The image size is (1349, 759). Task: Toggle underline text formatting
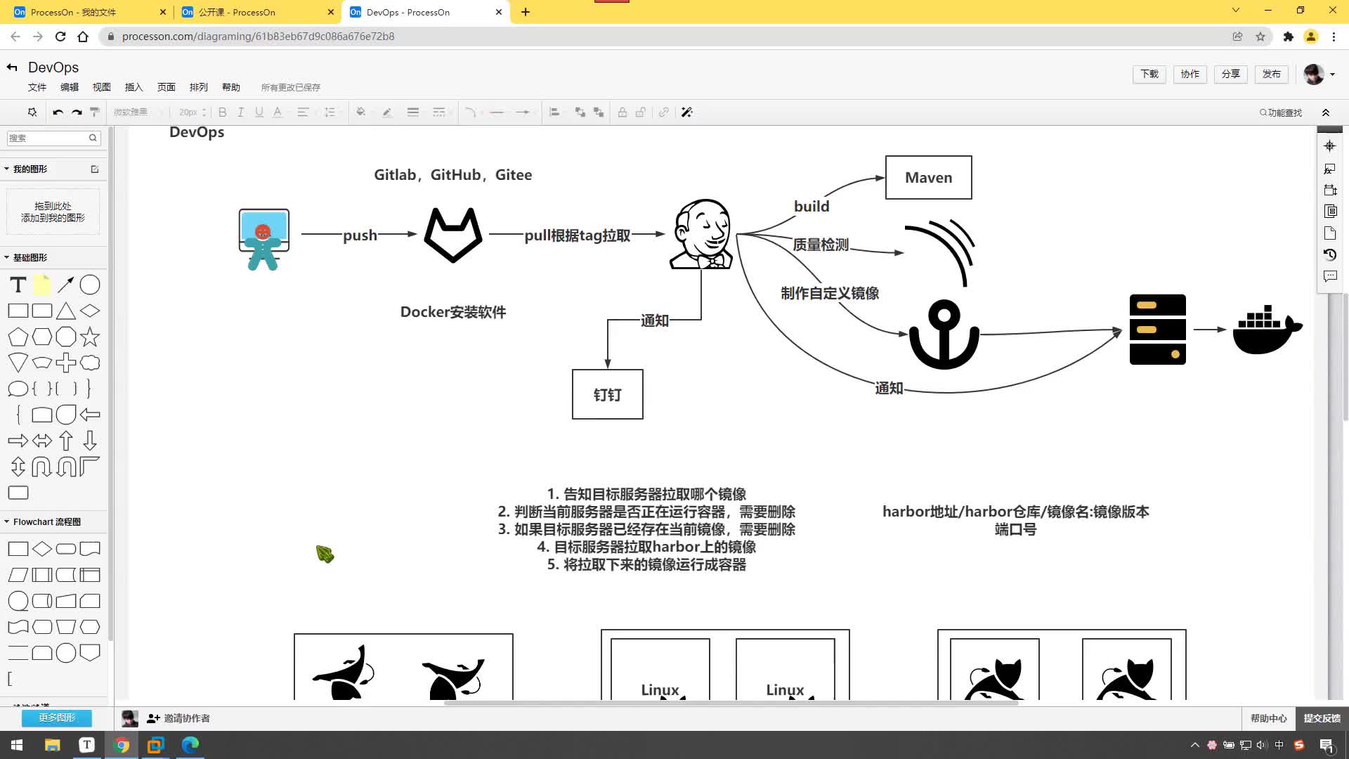tap(259, 112)
